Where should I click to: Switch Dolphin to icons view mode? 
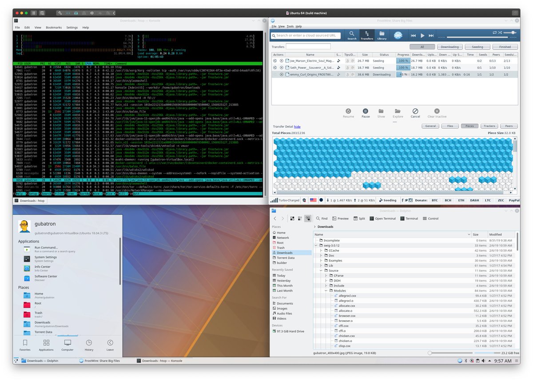point(292,218)
